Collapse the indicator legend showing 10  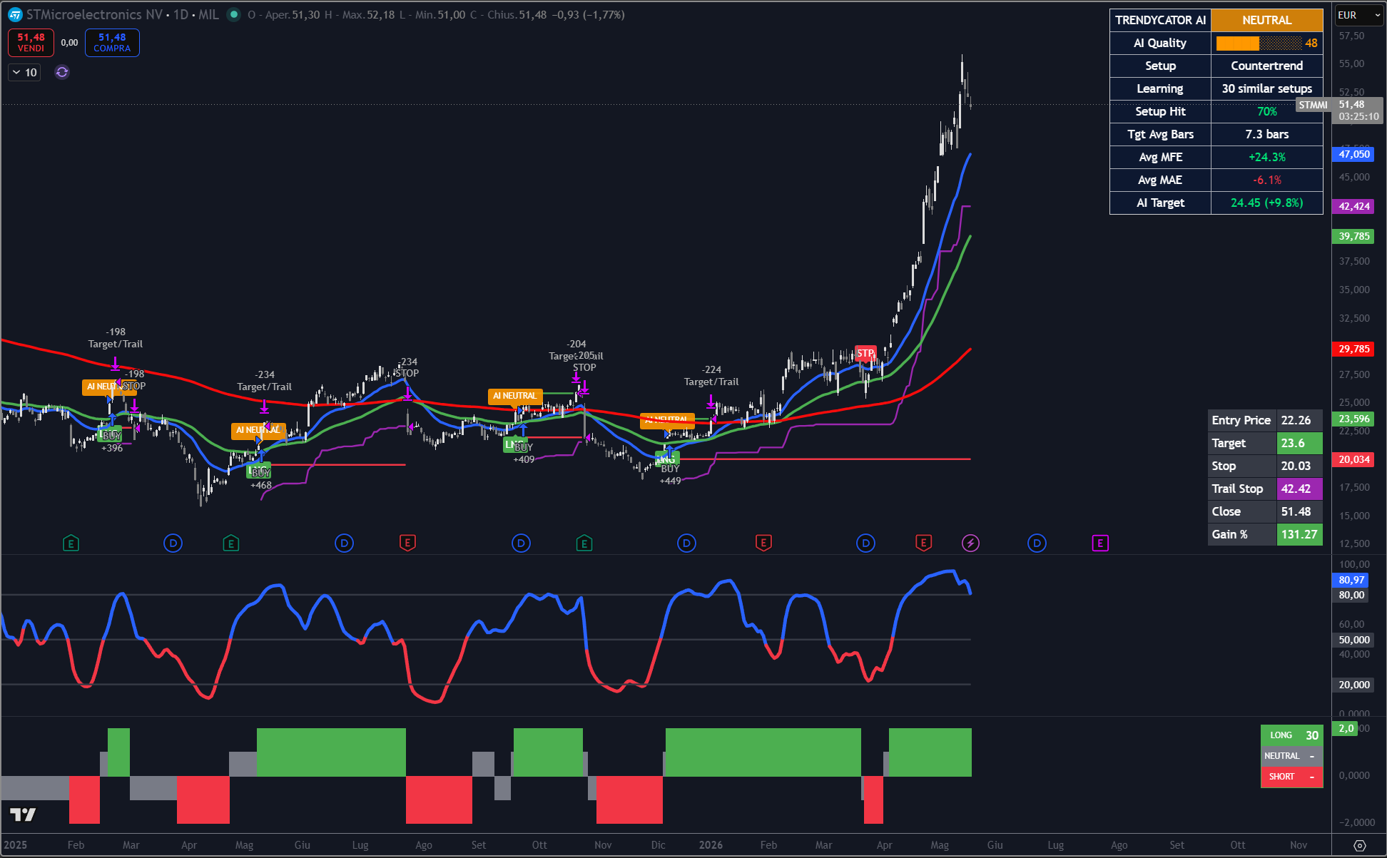[x=25, y=72]
